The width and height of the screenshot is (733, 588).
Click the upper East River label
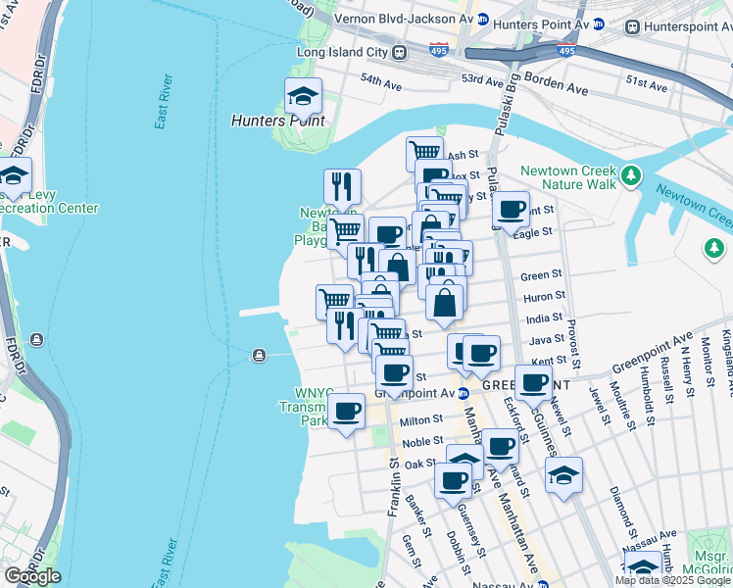[164, 101]
